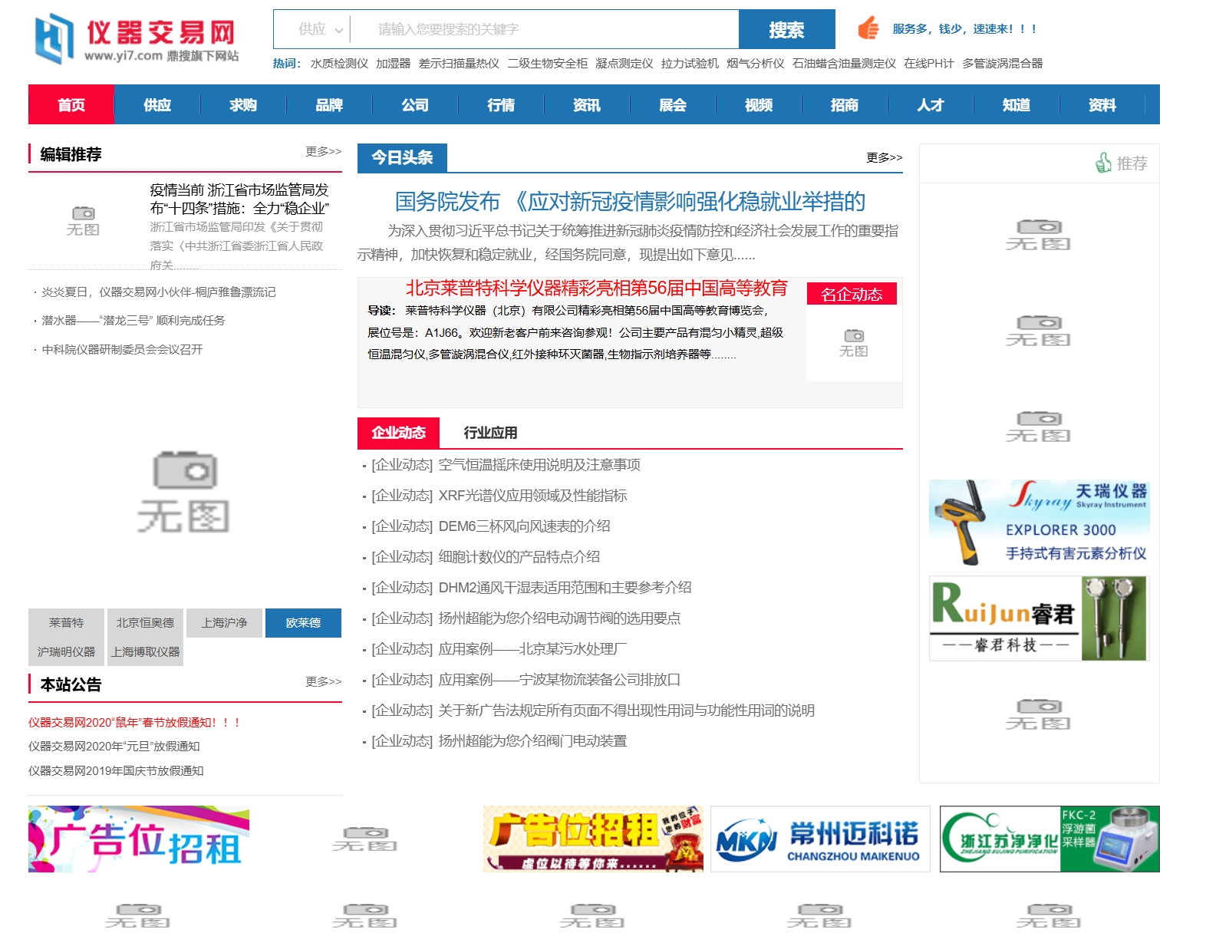Open the 行情 nav menu item
Viewport: 1206px width, 943px height.
(501, 104)
